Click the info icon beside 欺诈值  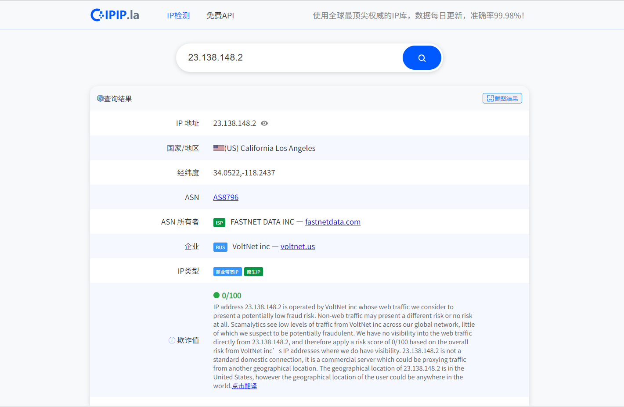pyautogui.click(x=172, y=340)
